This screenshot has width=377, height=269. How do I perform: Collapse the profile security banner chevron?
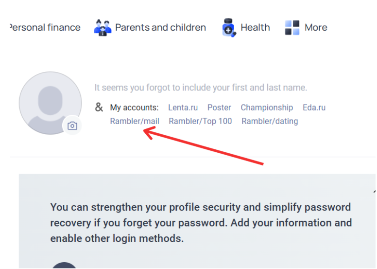click(374, 190)
